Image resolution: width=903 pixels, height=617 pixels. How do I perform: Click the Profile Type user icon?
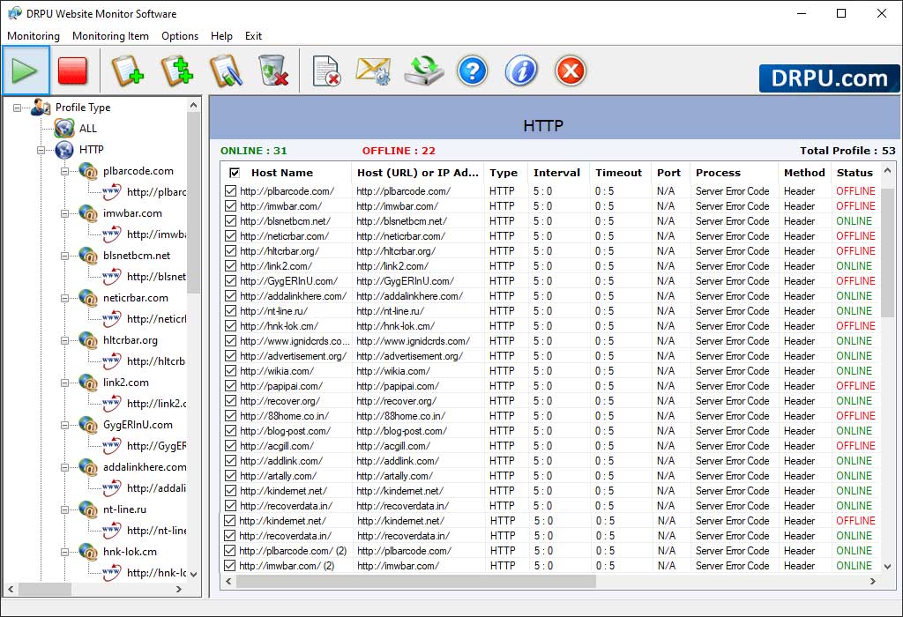41,107
